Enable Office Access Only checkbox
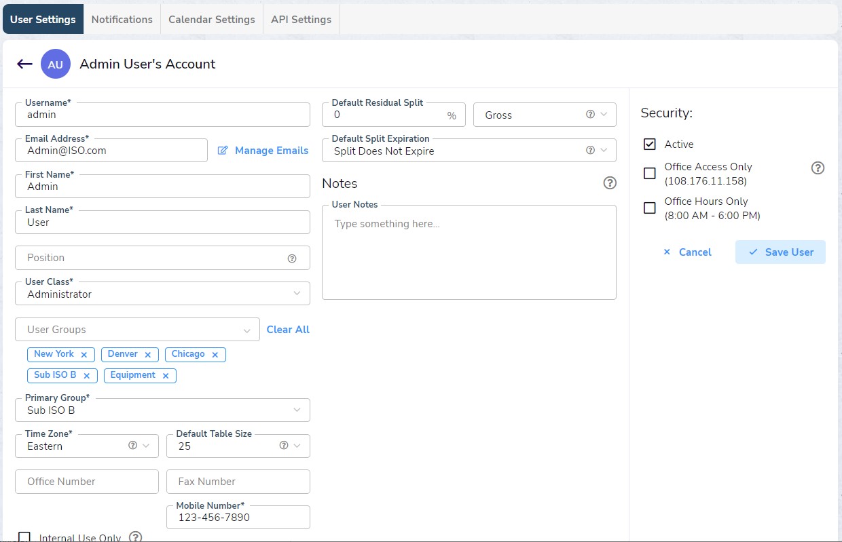Image resolution: width=842 pixels, height=542 pixels. pyautogui.click(x=650, y=174)
